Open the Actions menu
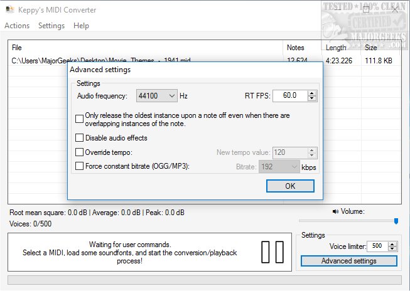This screenshot has width=410, height=291. coord(17,26)
